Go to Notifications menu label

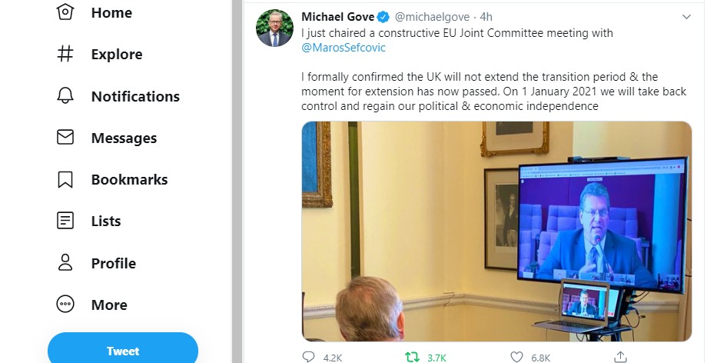tap(135, 96)
